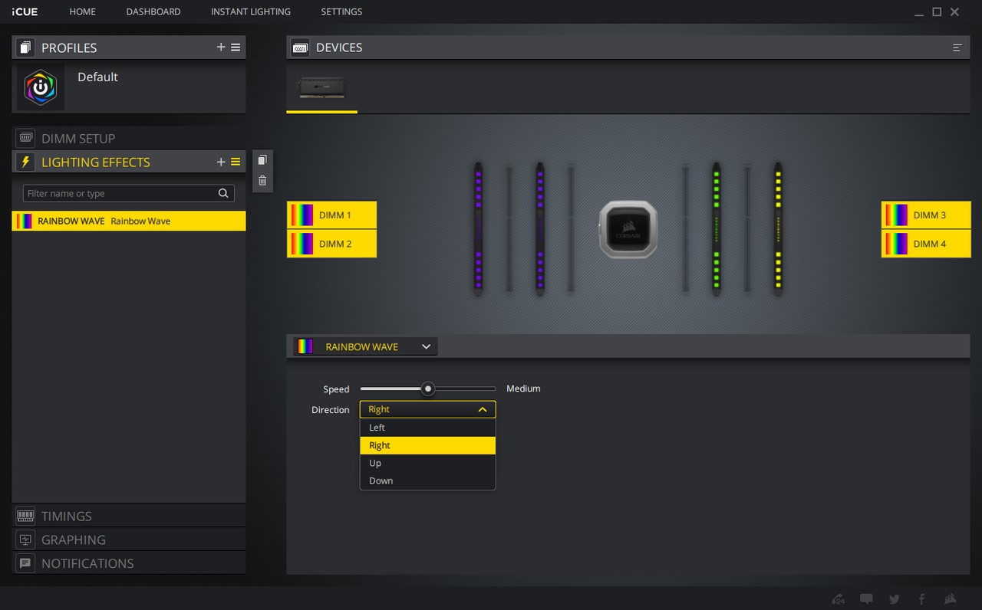Click the Profiles panel icon
This screenshot has height=610, width=982.
[x=25, y=48]
